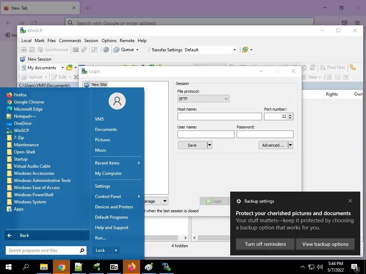Click the Advanced... button
Screen dimensions: 366x274
pyautogui.click(x=273, y=145)
